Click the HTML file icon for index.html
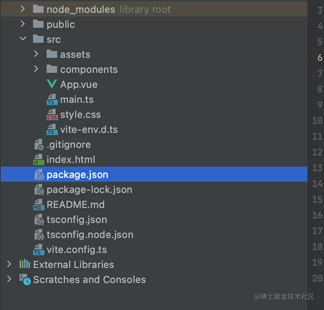Screen dimensions: 324x310 [x=39, y=160]
